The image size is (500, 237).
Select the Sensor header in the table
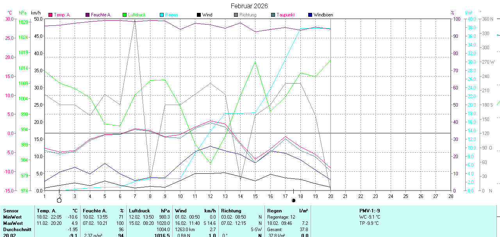tap(11, 211)
